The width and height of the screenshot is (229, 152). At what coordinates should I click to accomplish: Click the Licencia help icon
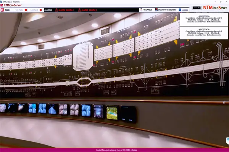click(x=179, y=10)
